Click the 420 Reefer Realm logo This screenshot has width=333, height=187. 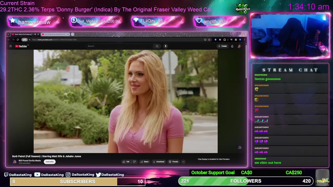[x=243, y=8]
